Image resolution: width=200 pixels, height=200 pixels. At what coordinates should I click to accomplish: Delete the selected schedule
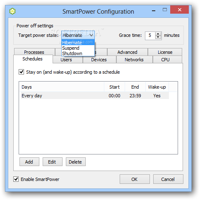click(76, 162)
